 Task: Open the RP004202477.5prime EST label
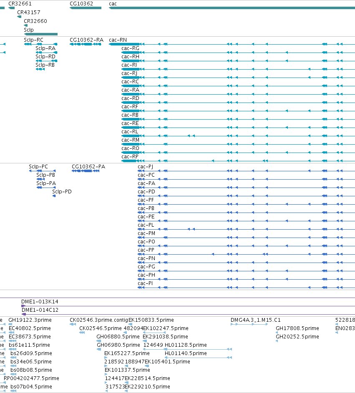(x=31, y=378)
